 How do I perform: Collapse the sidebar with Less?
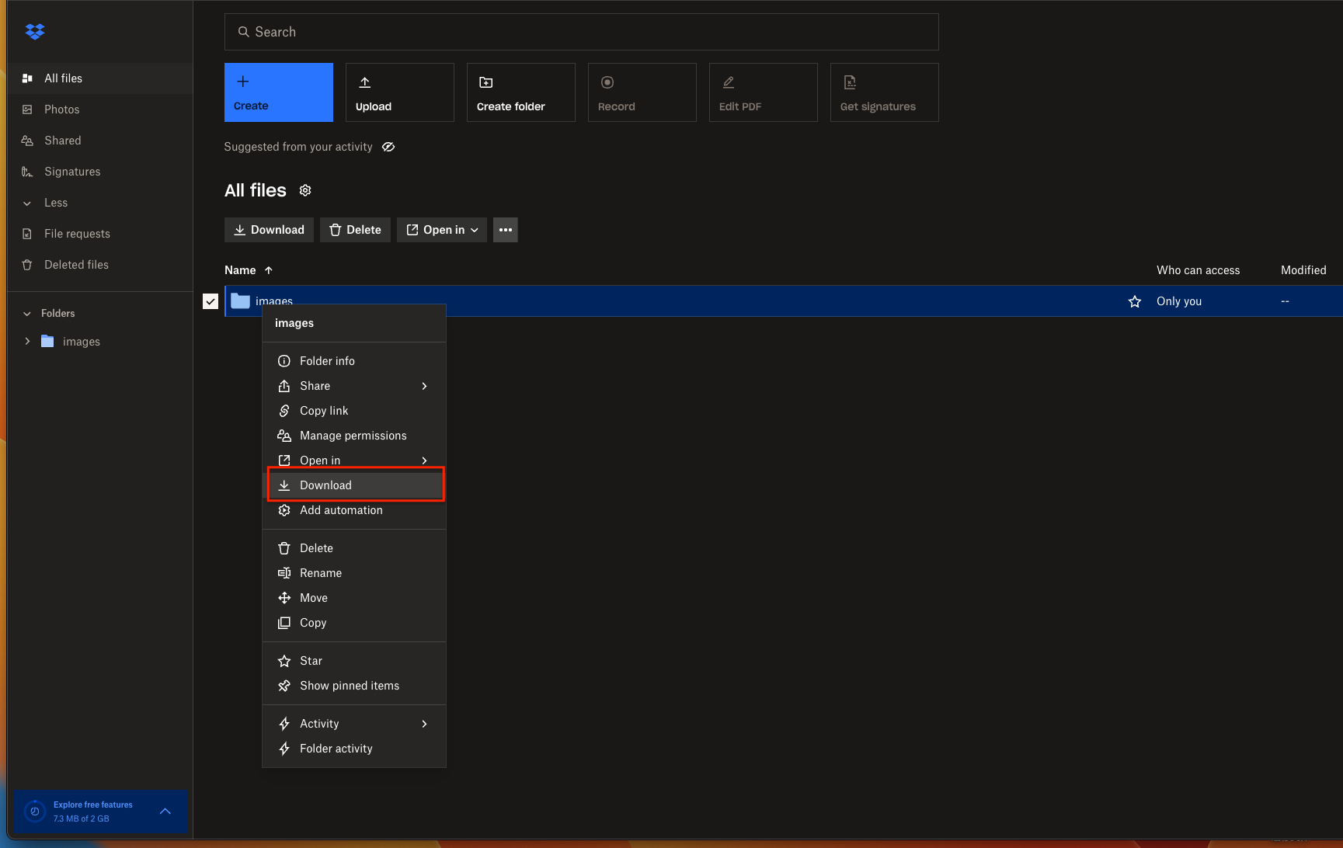click(x=99, y=203)
